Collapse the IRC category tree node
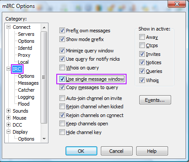This screenshot has width=189, height=162. [x=9, y=69]
